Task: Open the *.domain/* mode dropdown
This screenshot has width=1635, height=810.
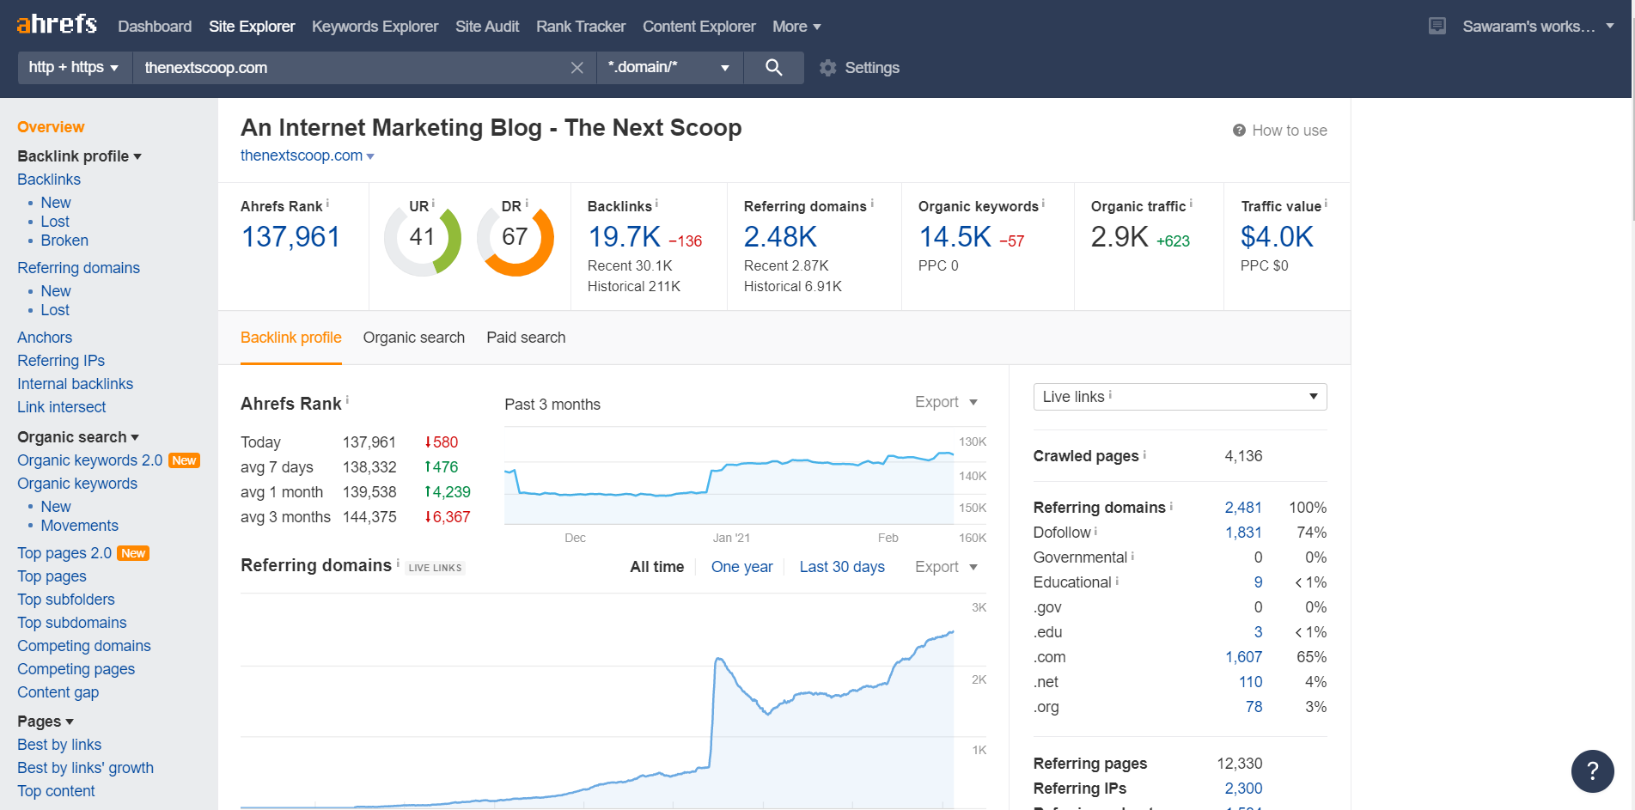Action: 669,68
